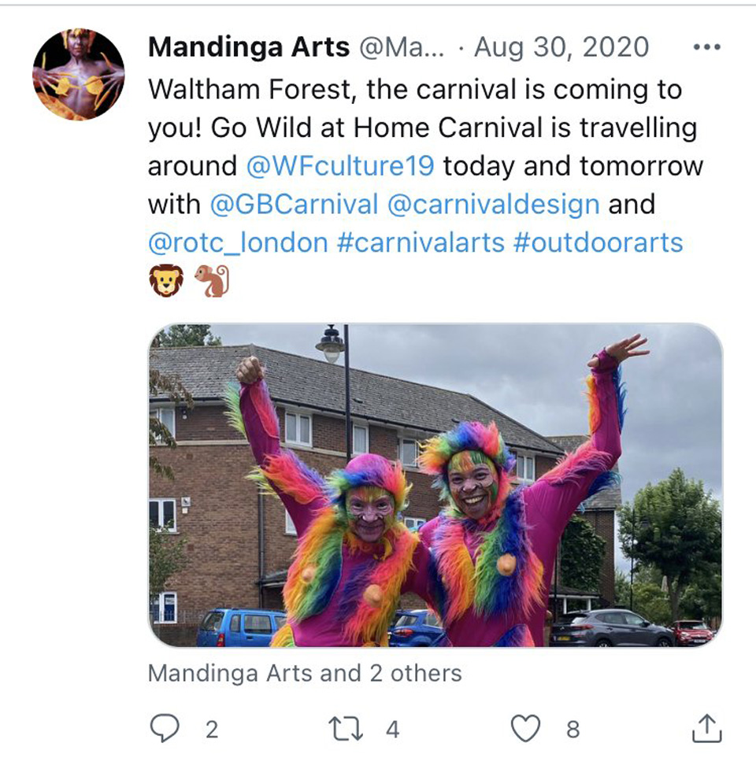Click the reply count number 2
This screenshot has height=769, width=756.
coord(212,730)
